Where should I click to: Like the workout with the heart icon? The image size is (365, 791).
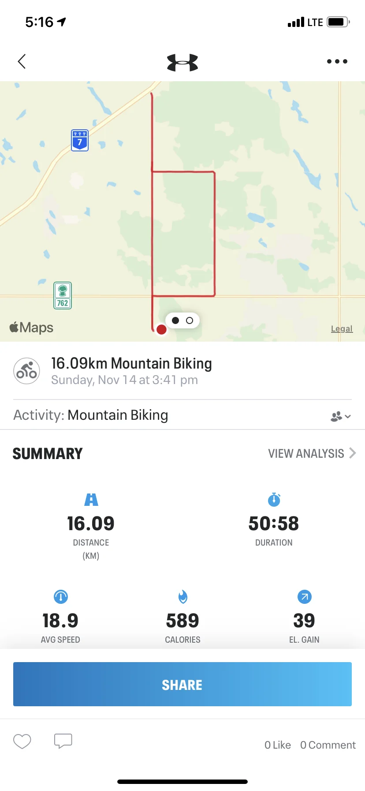(22, 741)
